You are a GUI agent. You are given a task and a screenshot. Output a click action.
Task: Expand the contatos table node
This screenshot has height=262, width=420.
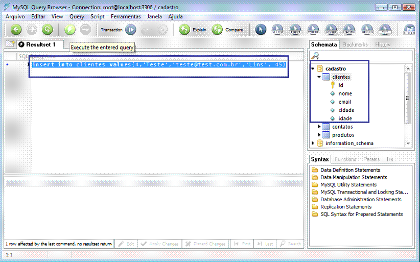click(319, 126)
